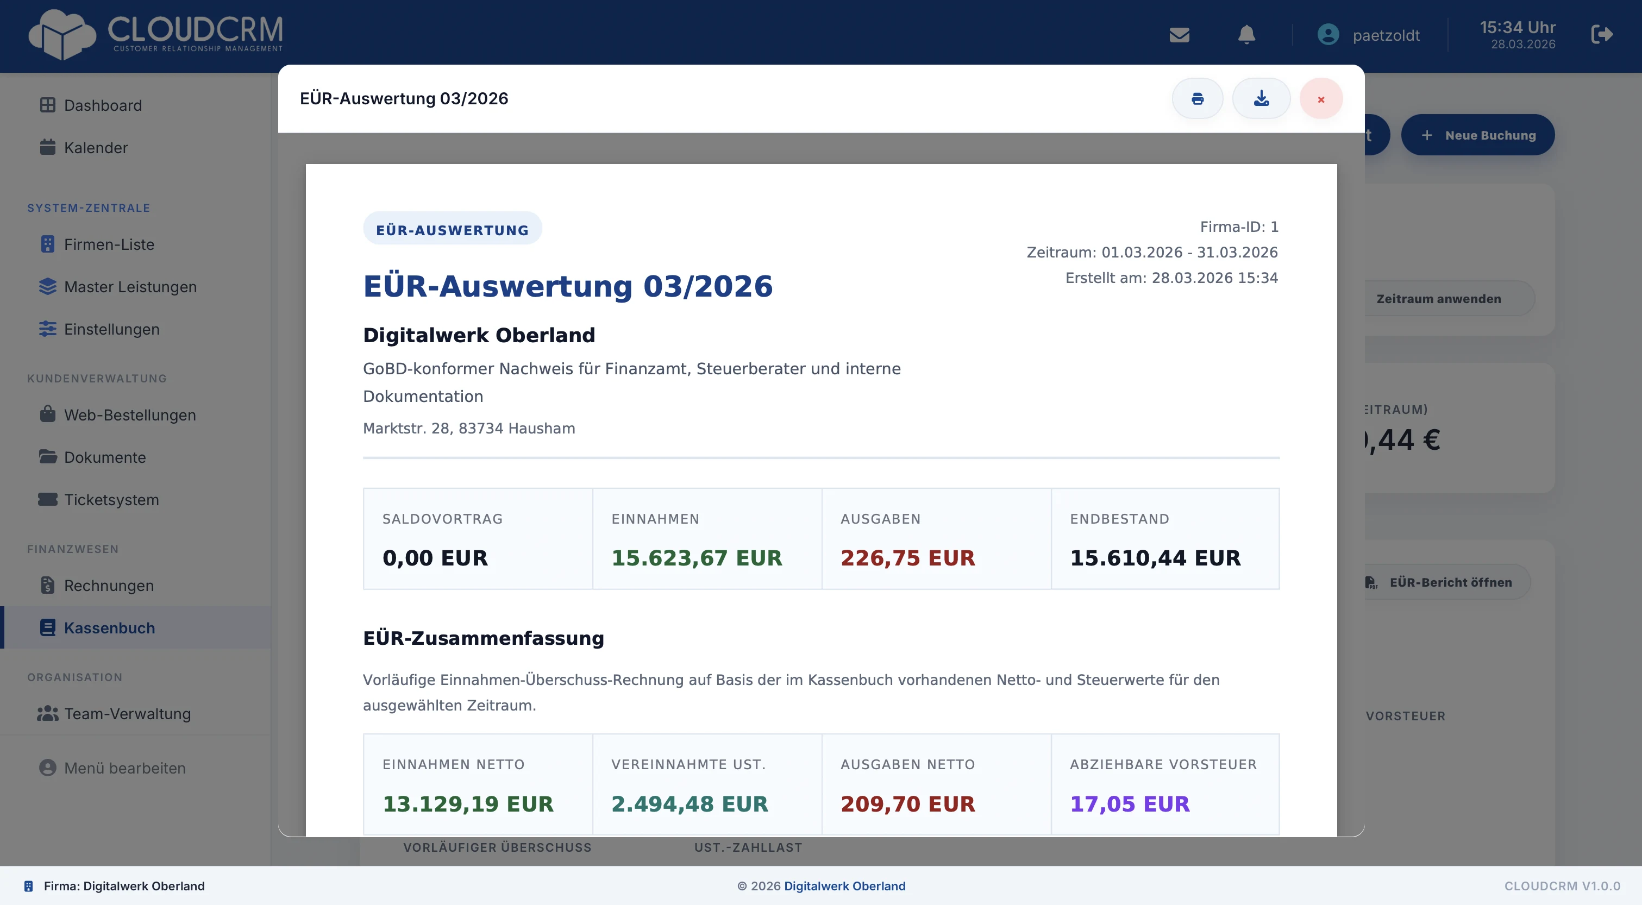The width and height of the screenshot is (1642, 905).
Task: Print the EÜR-Auswertung report
Action: 1197,99
